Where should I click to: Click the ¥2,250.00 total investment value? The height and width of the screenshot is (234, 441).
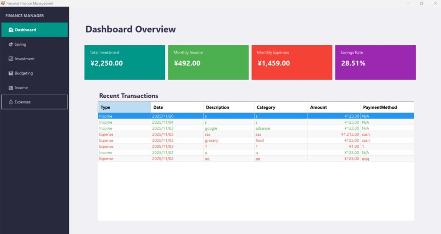click(107, 63)
